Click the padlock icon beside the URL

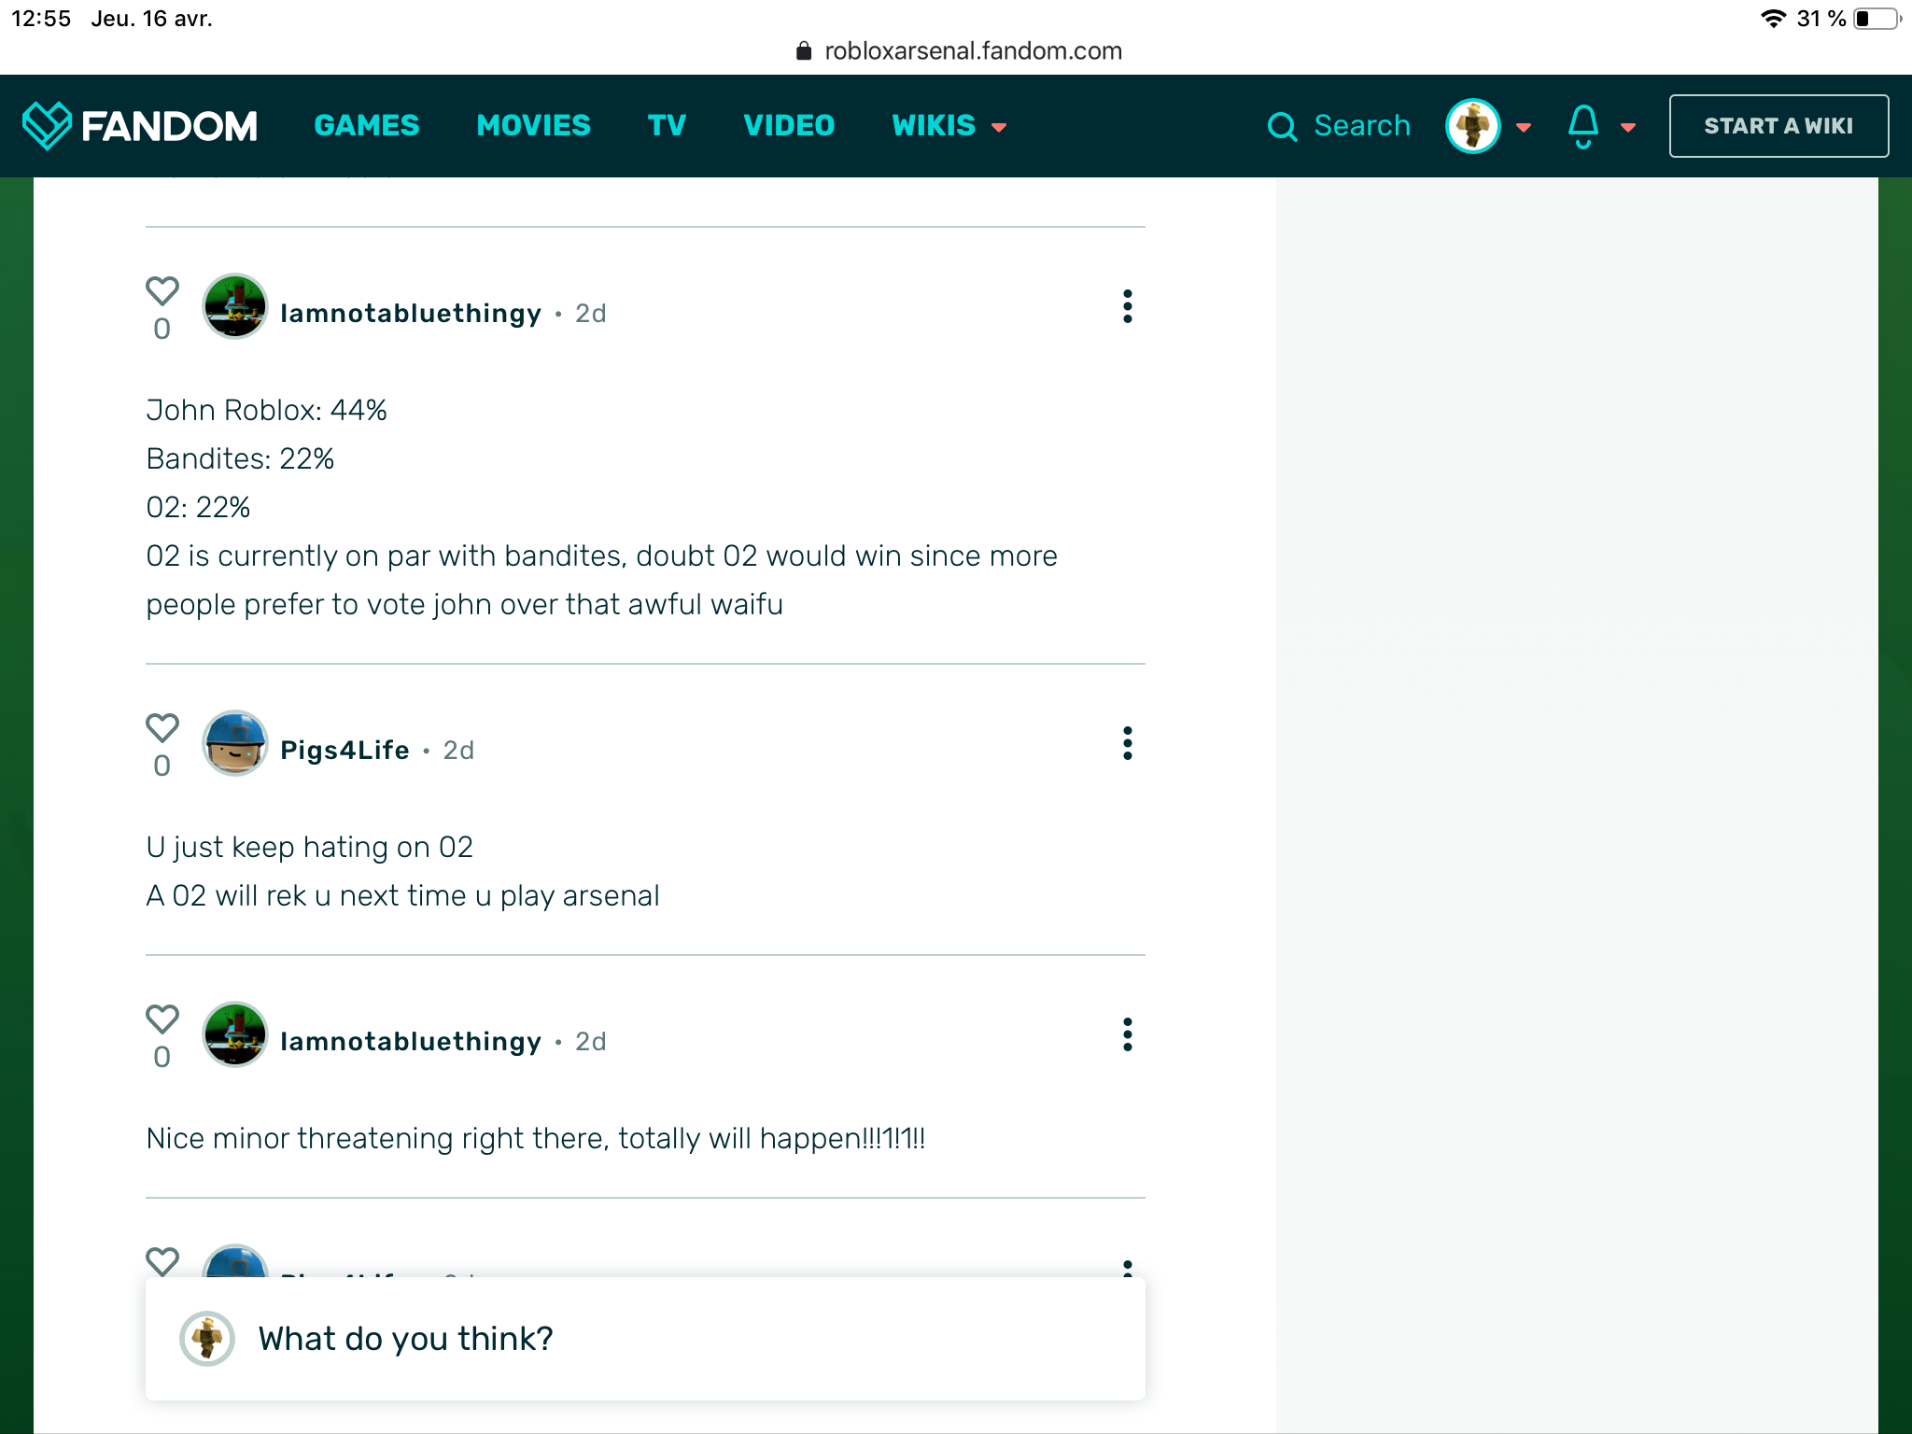tap(804, 51)
